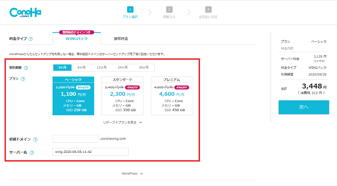Switch to the 通常料金 tab
Viewport: 337px width, 186px height.
pyautogui.click(x=121, y=39)
